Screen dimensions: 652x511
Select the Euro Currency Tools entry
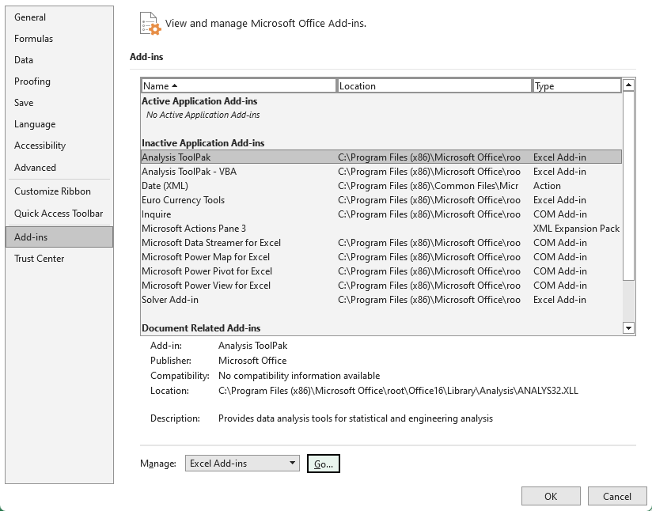(x=381, y=200)
